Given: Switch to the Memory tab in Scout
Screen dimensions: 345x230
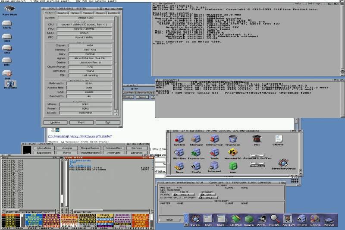Looking at the screenshot, I should tap(100, 13).
